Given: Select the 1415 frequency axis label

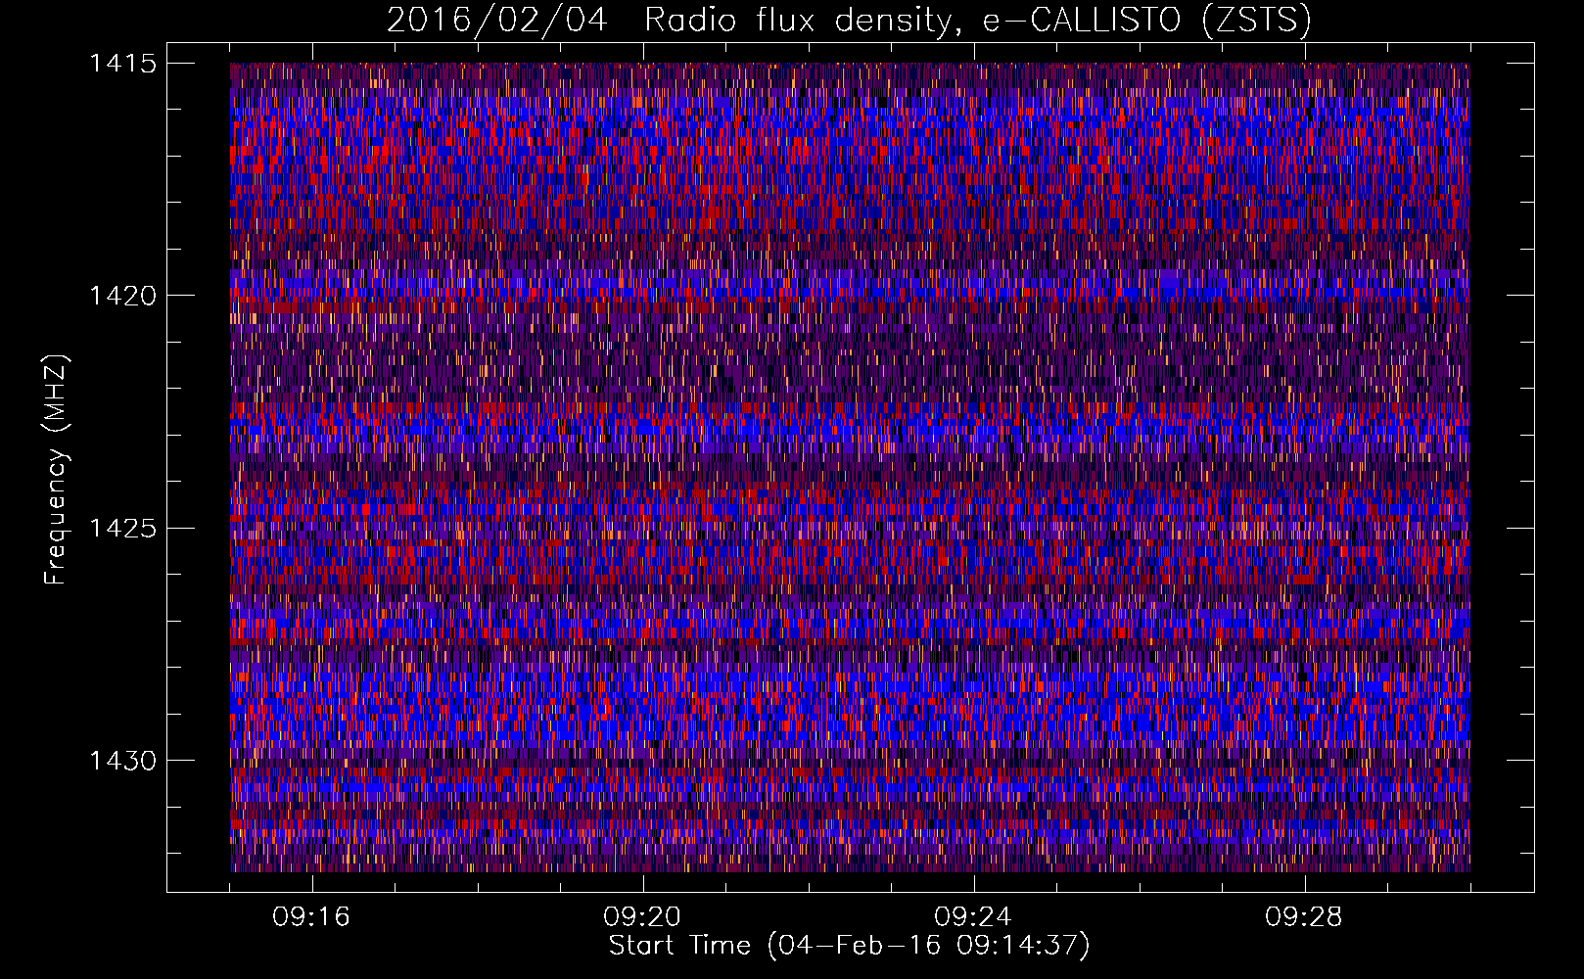Looking at the screenshot, I should tap(122, 64).
